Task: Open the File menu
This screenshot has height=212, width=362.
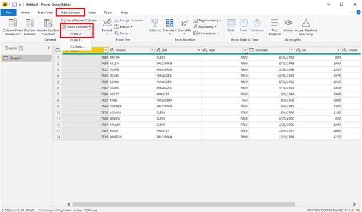Action: click(x=8, y=12)
